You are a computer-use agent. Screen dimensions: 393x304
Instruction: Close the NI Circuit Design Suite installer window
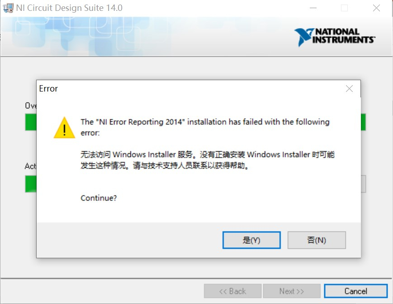point(376,8)
